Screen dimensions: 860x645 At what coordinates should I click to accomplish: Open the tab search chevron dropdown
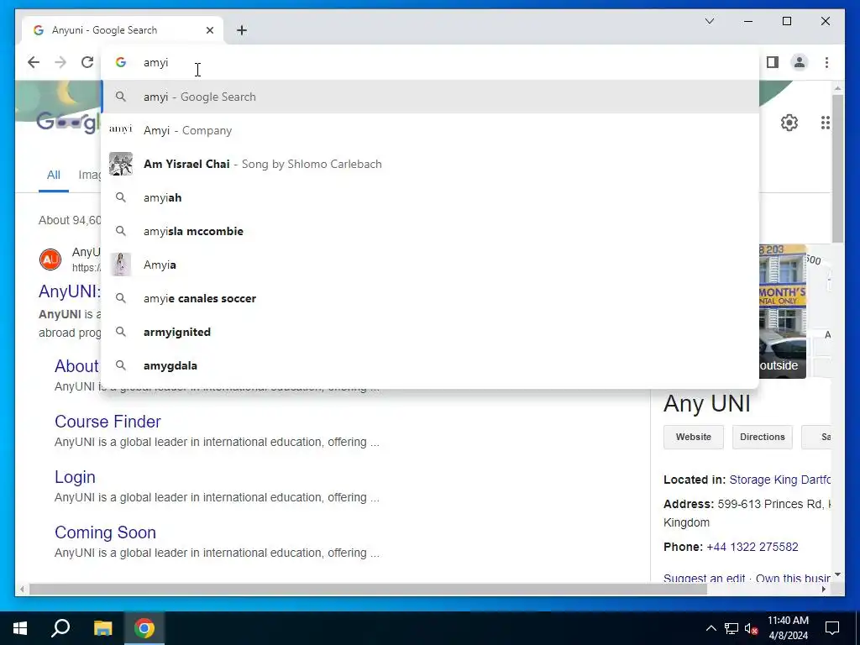(x=709, y=21)
